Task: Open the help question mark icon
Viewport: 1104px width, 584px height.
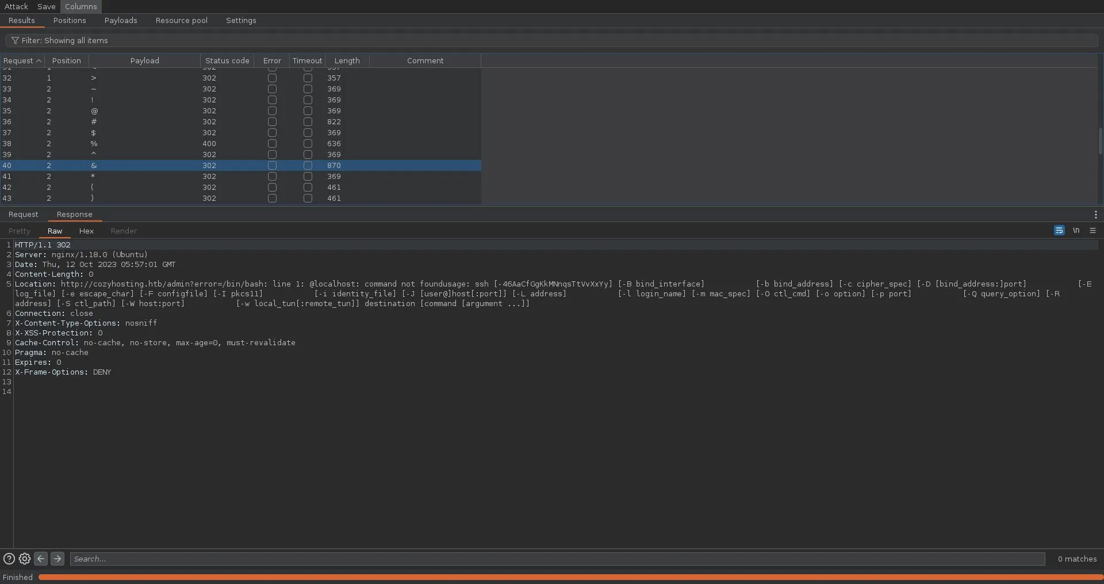Action: pos(9,559)
